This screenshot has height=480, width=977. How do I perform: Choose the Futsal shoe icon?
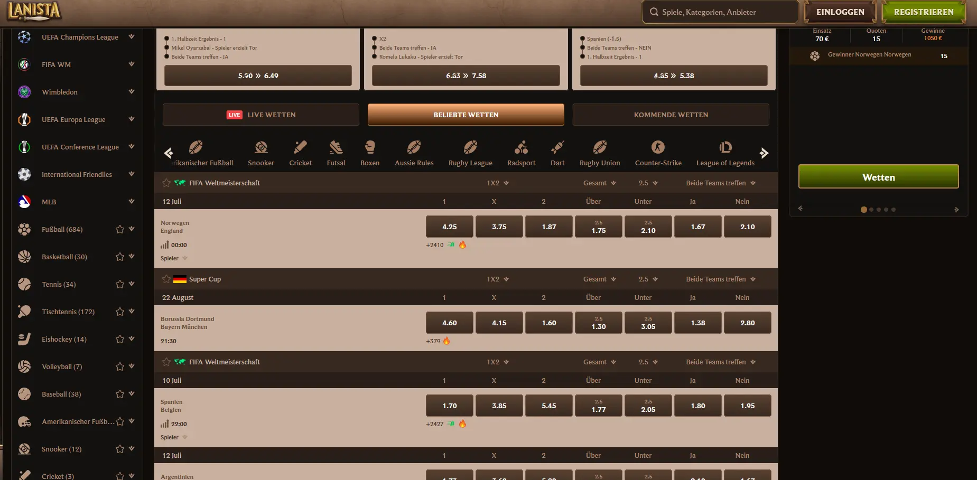tap(336, 147)
